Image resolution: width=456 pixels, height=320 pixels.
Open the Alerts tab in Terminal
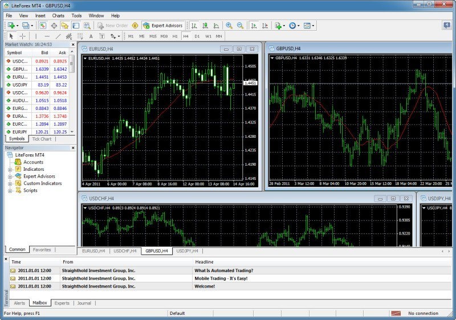tap(19, 303)
